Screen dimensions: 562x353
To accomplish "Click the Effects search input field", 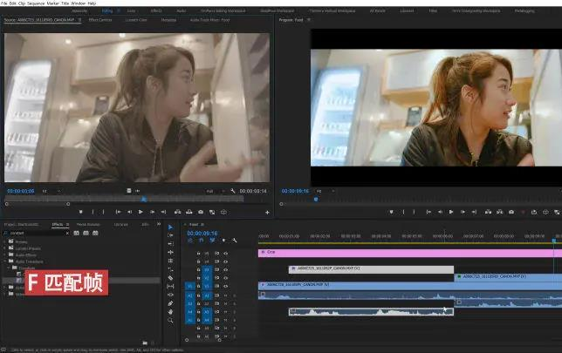I will click(38, 233).
